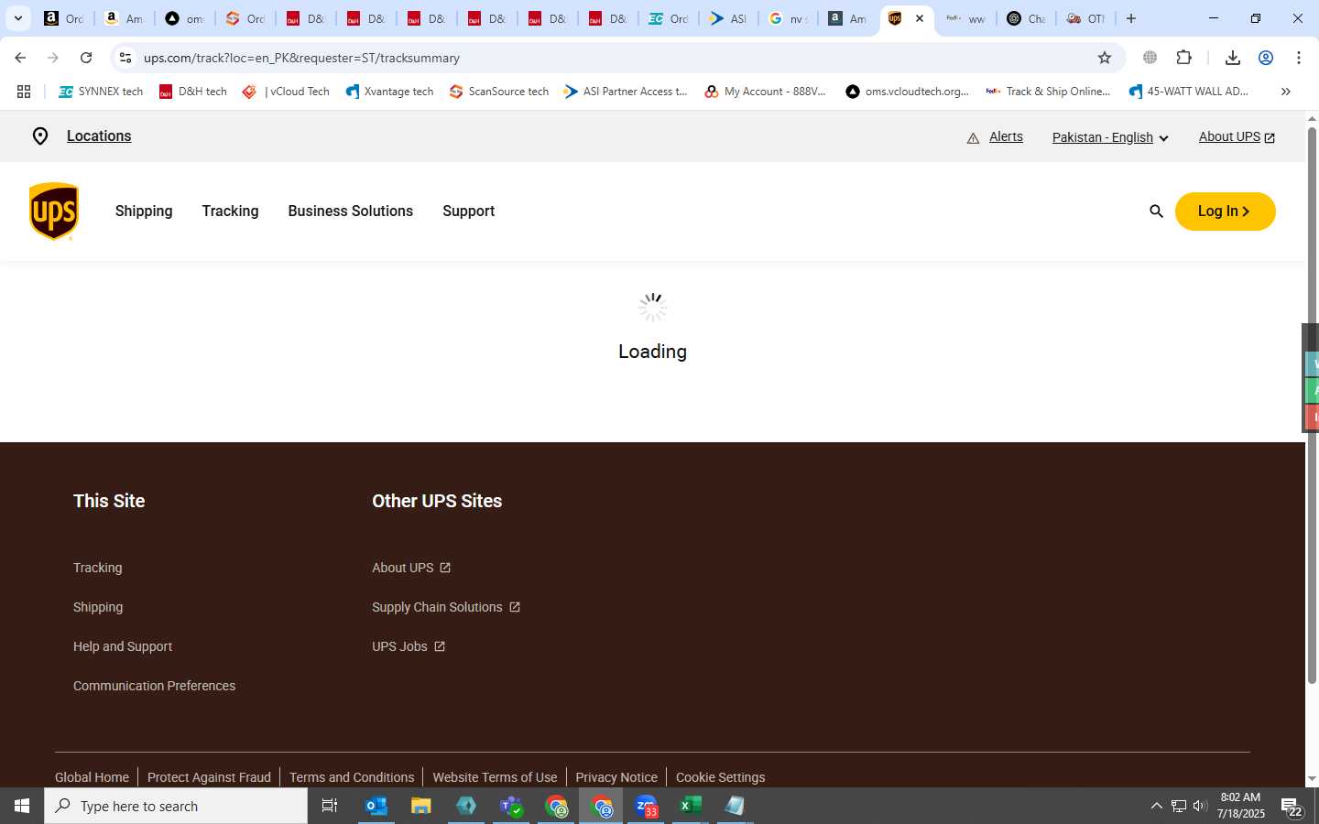Screen dimensions: 1319x824
Task: Click the Locations pin icon
Action: (x=40, y=136)
